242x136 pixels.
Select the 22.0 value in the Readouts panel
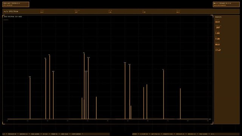217,22
